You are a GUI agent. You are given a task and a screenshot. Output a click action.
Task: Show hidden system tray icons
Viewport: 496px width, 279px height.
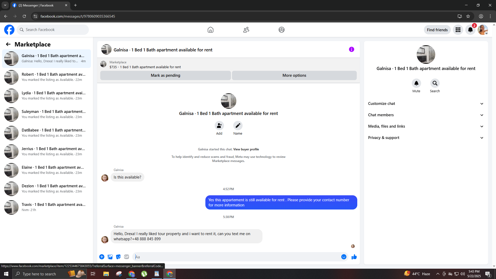point(438,274)
